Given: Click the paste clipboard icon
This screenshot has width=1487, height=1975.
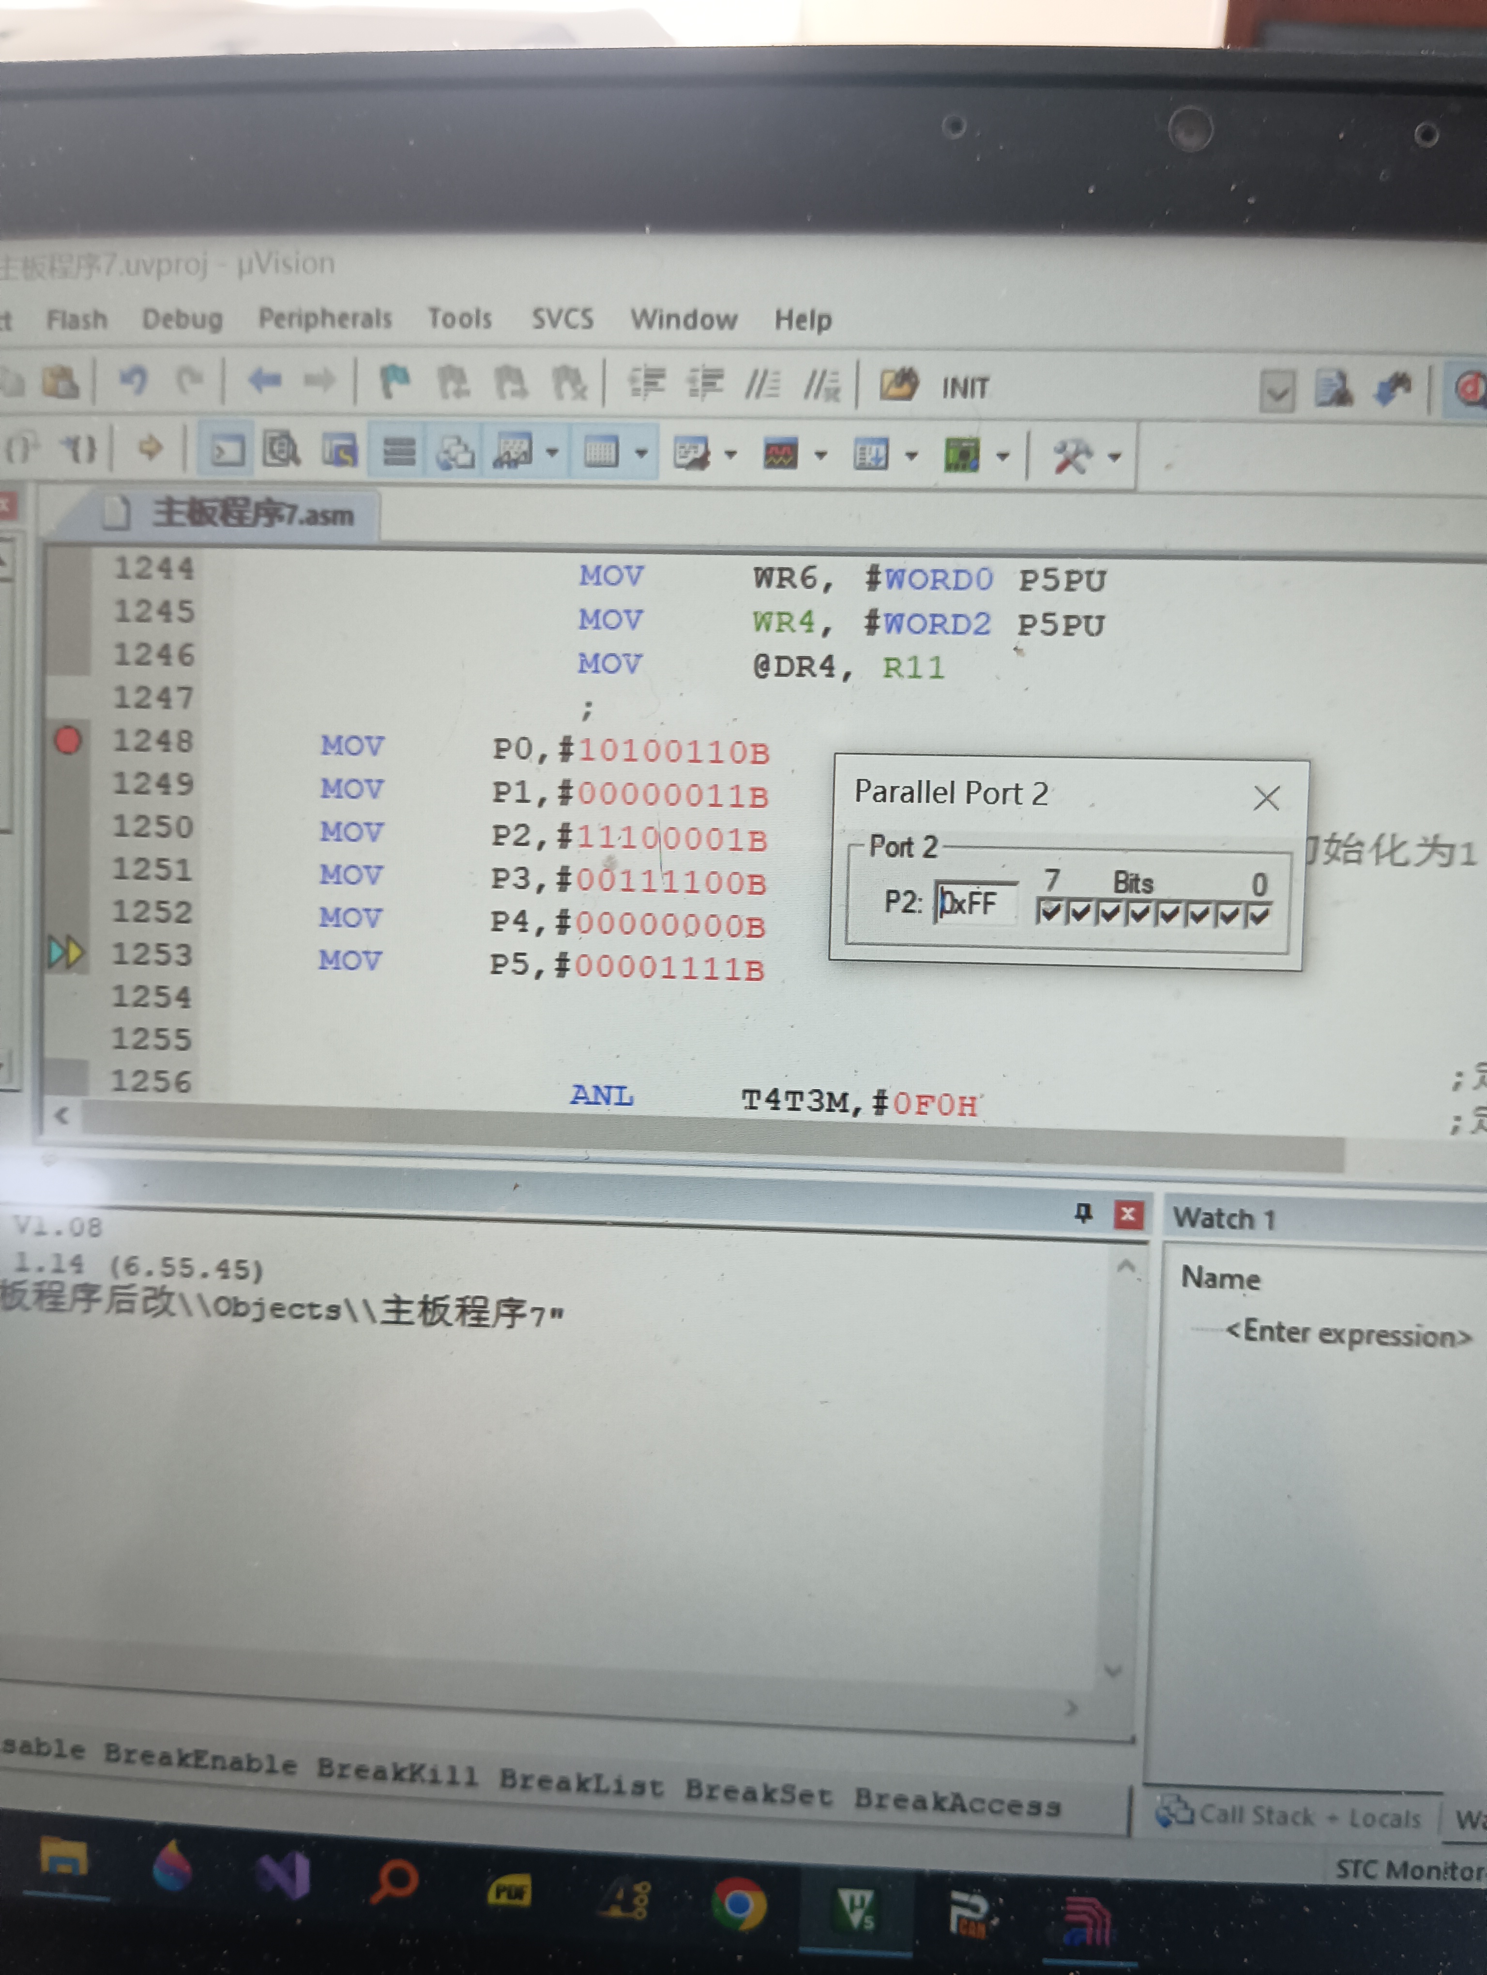Looking at the screenshot, I should pyautogui.click(x=61, y=381).
